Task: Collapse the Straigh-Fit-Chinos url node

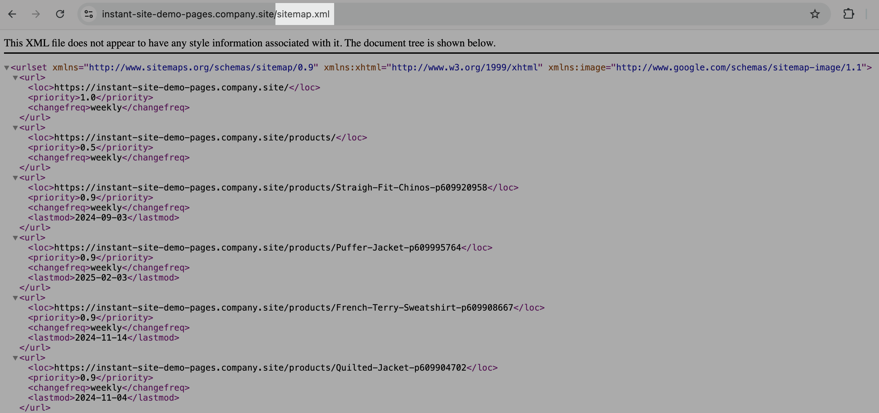Action: (15, 178)
